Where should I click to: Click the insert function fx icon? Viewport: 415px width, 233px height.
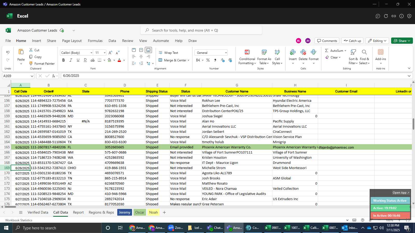[53, 76]
